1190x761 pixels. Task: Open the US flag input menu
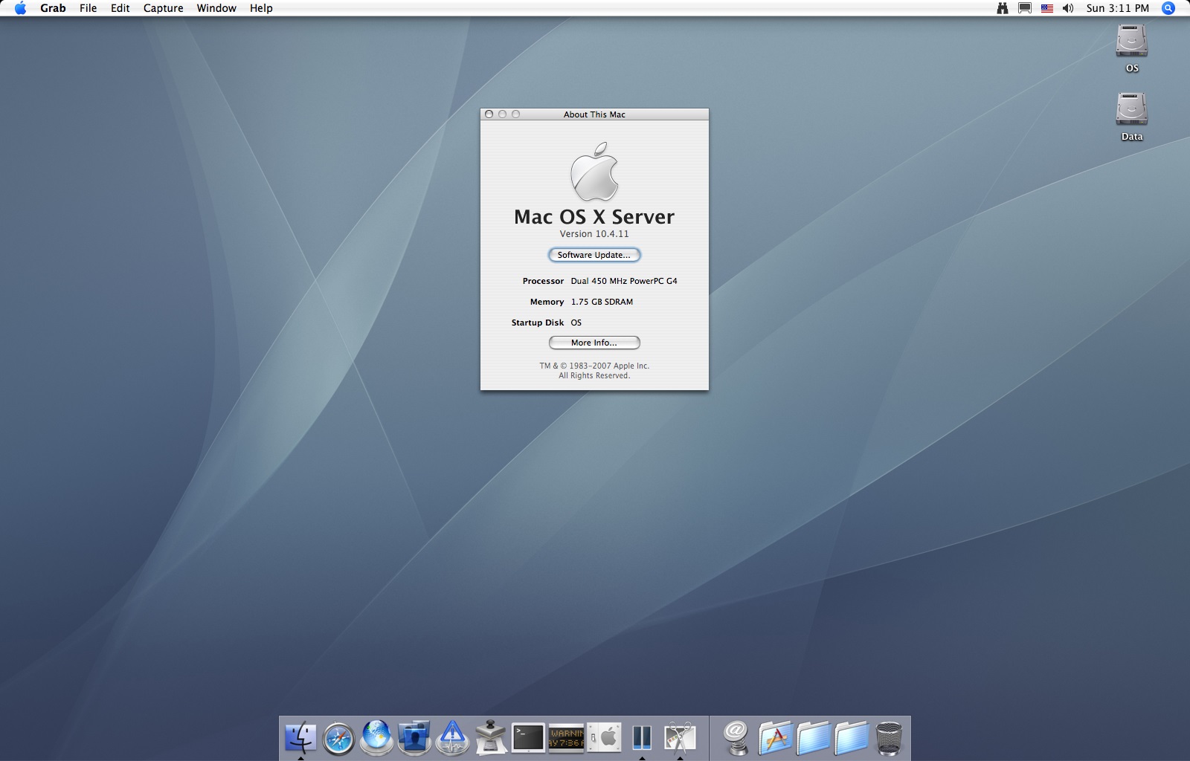(x=1047, y=8)
